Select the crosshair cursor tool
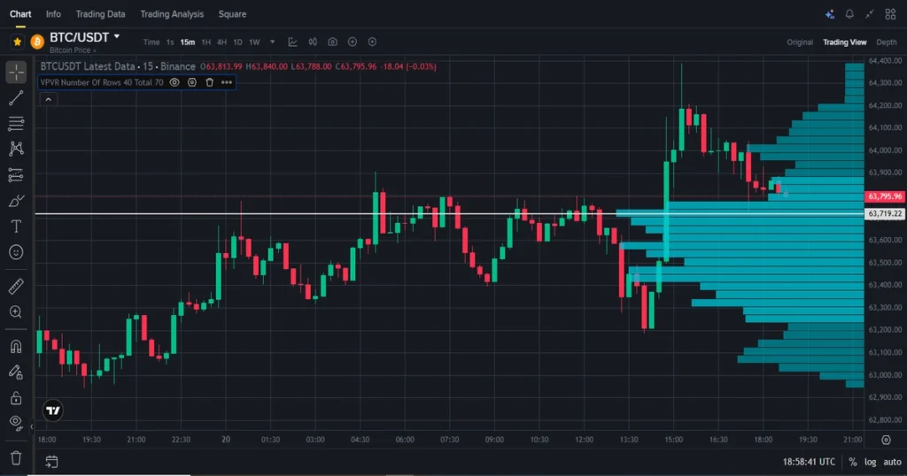Viewport: 907px width, 476px height. tap(16, 73)
